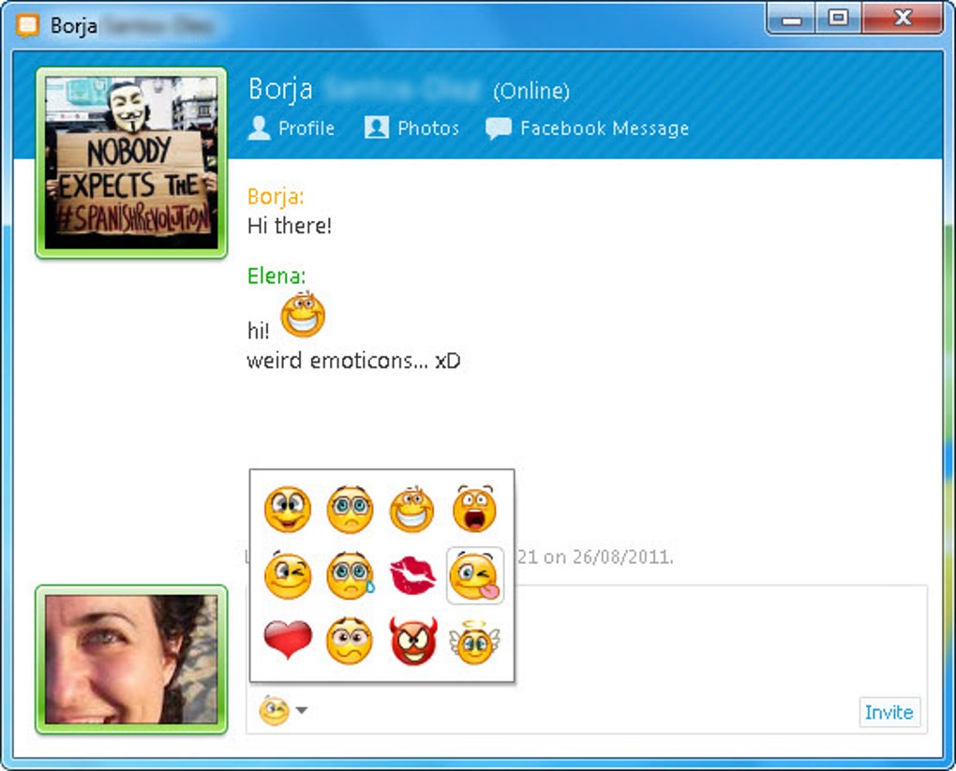This screenshot has width=956, height=771.
Task: Minimize the chat window
Action: tap(791, 19)
